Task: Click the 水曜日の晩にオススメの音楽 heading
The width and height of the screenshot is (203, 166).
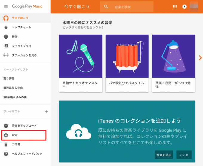Action: [x=87, y=23]
